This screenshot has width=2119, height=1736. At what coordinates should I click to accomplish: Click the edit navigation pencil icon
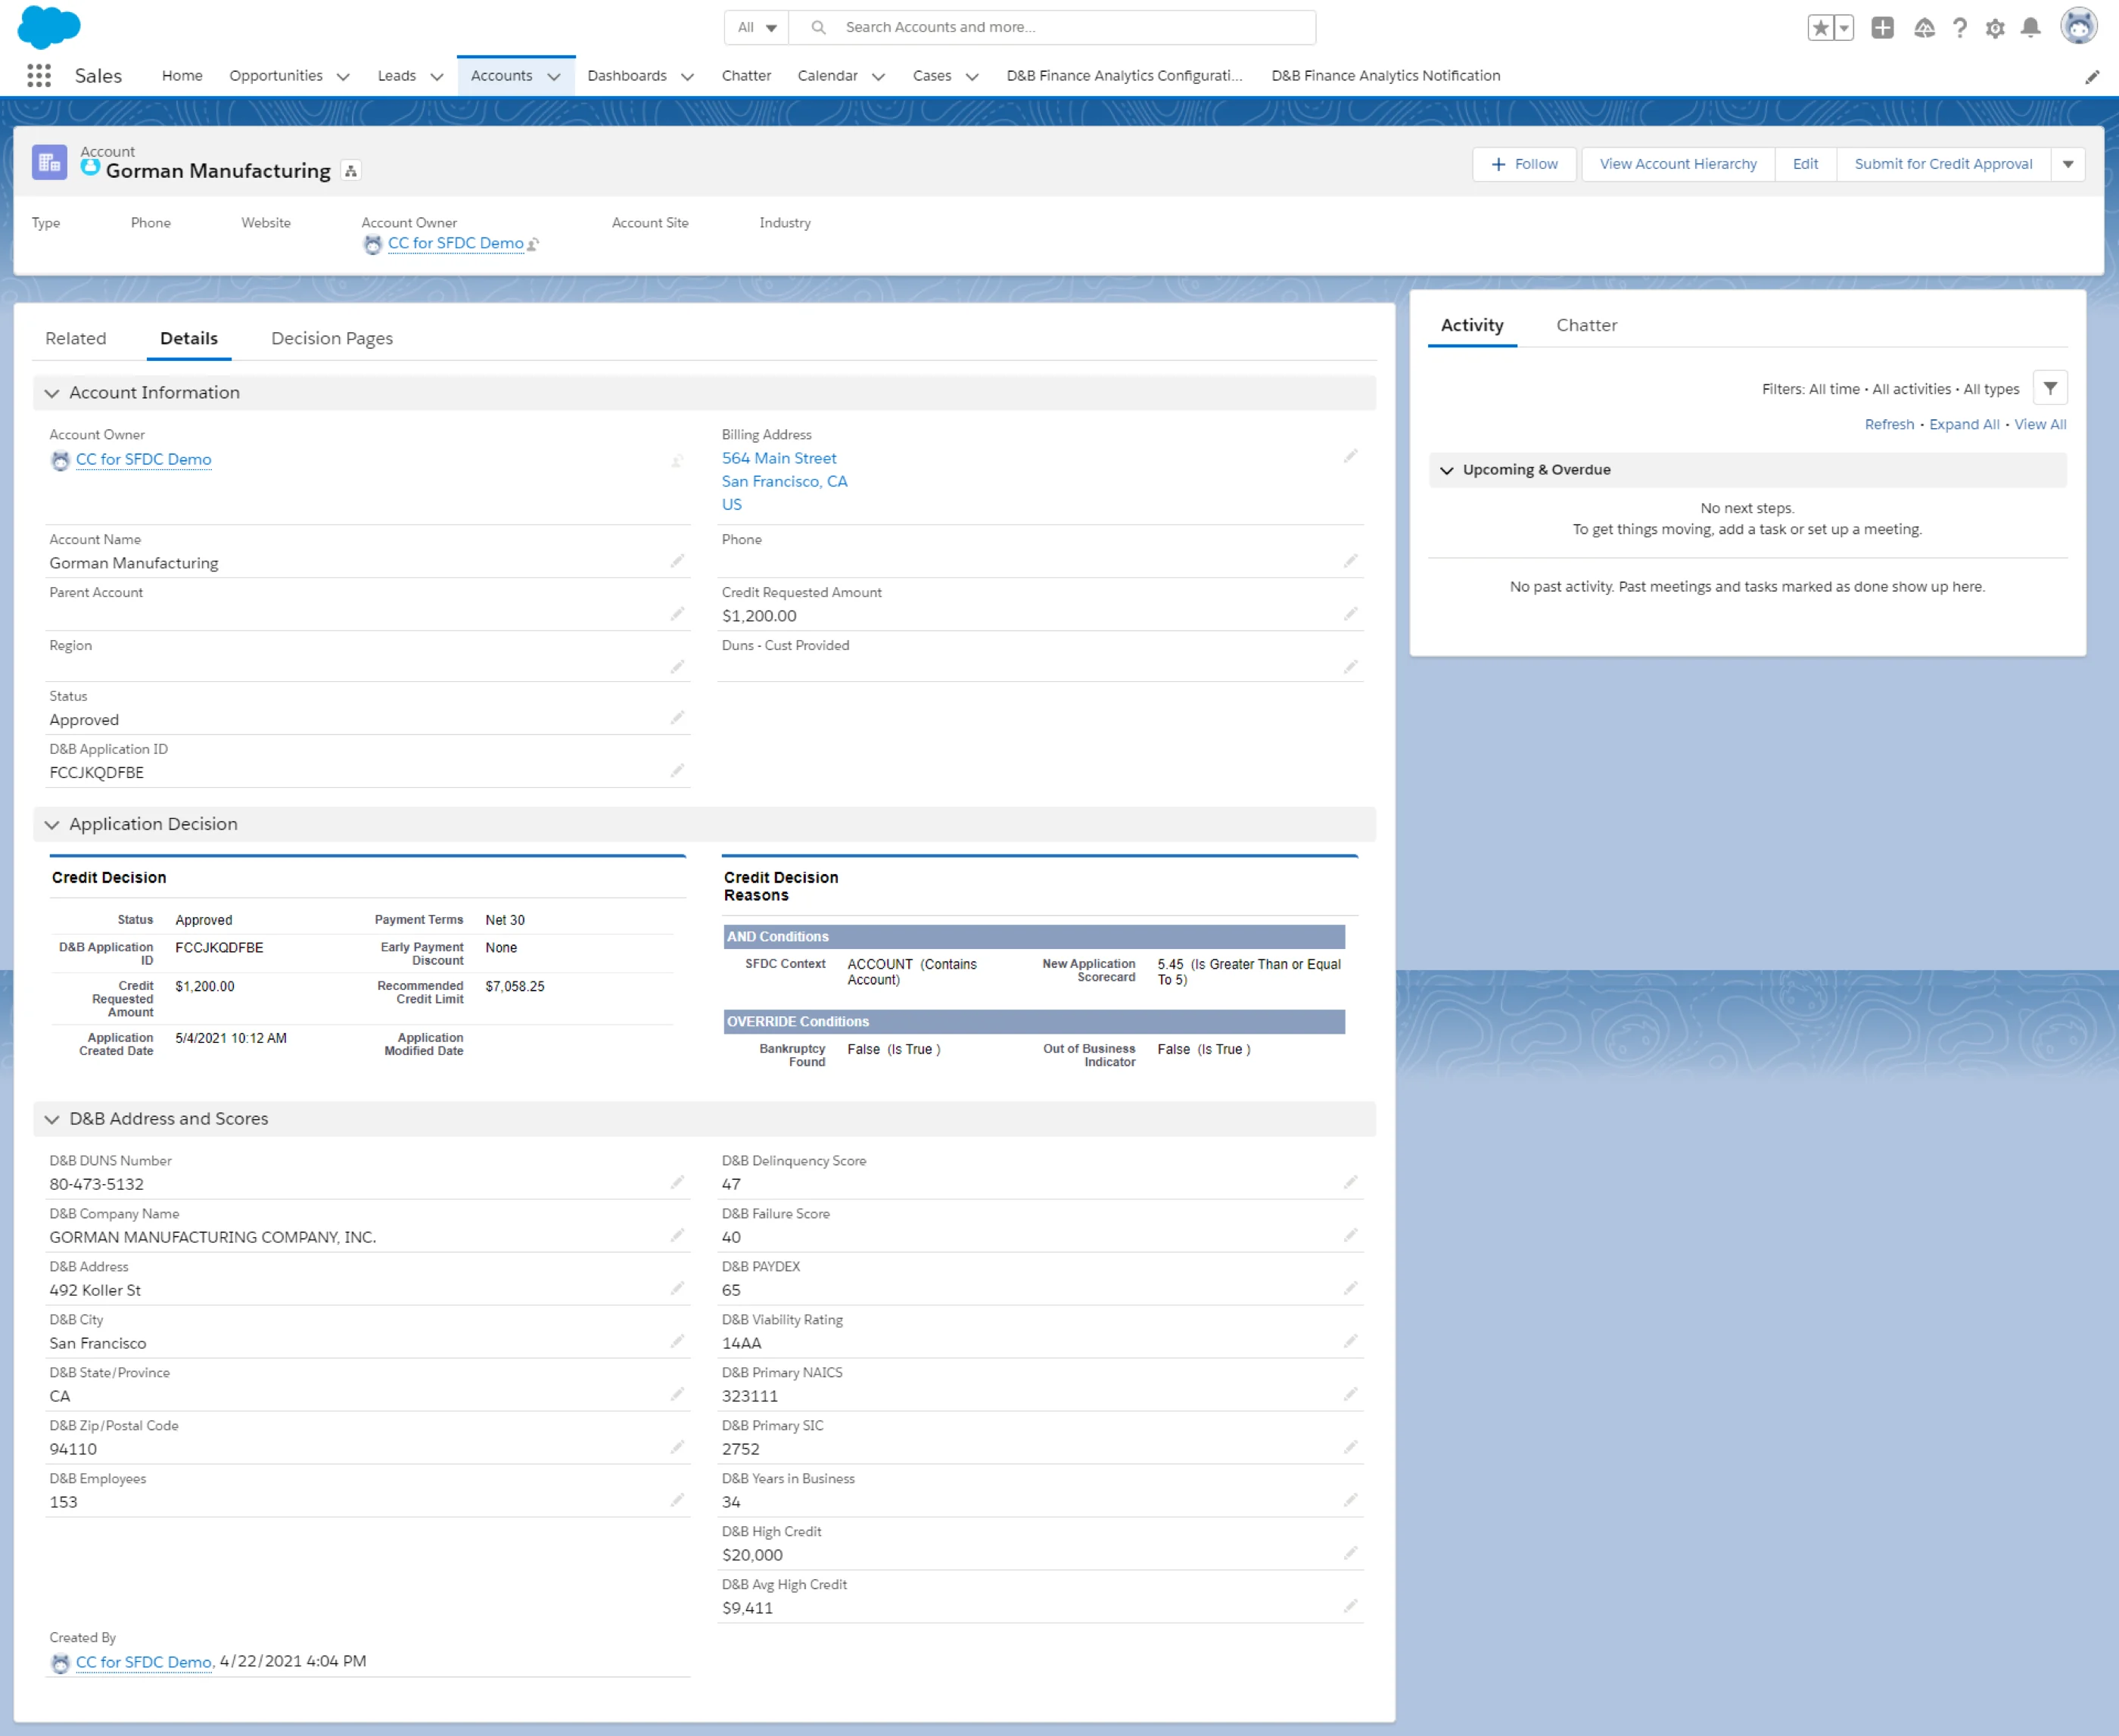point(2092,77)
